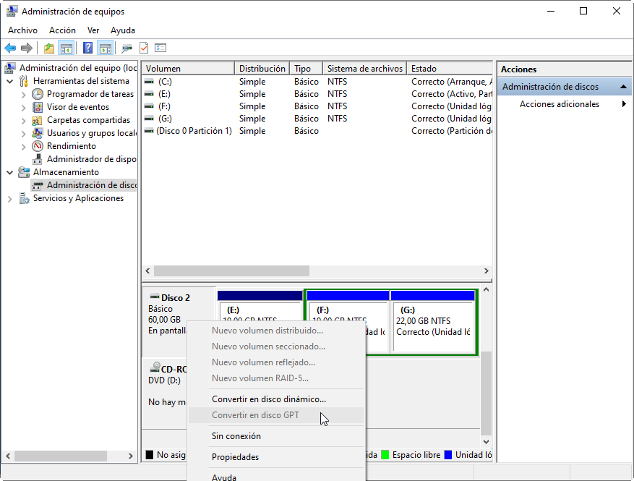634x481 pixels.
Task: Toggle the Show/Hide Console Tree toolbar button
Action: click(67, 48)
